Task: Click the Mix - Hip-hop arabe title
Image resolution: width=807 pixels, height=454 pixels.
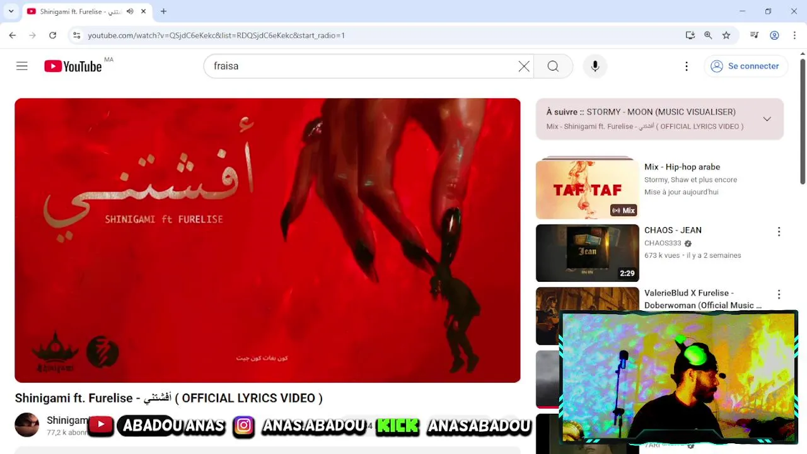Action: [682, 167]
